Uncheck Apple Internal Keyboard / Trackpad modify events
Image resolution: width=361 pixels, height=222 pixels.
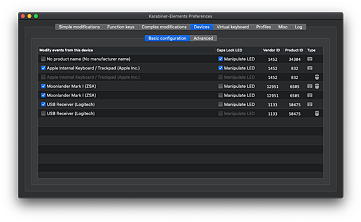[x=43, y=68]
